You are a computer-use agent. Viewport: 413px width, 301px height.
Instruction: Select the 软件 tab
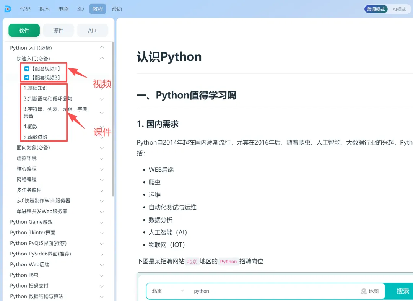(24, 31)
